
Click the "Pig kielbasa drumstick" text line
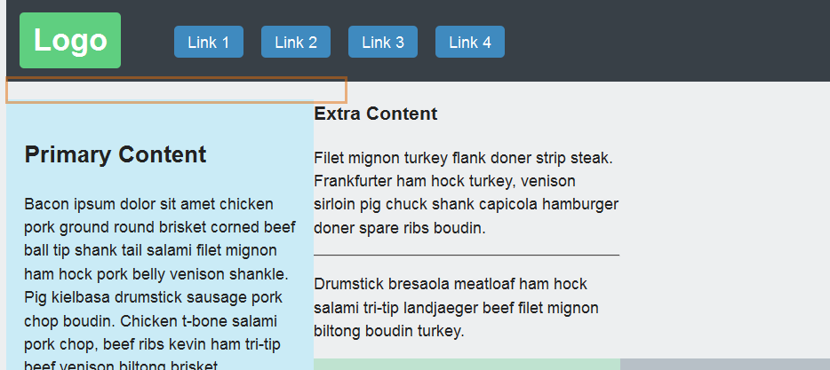coord(153,297)
